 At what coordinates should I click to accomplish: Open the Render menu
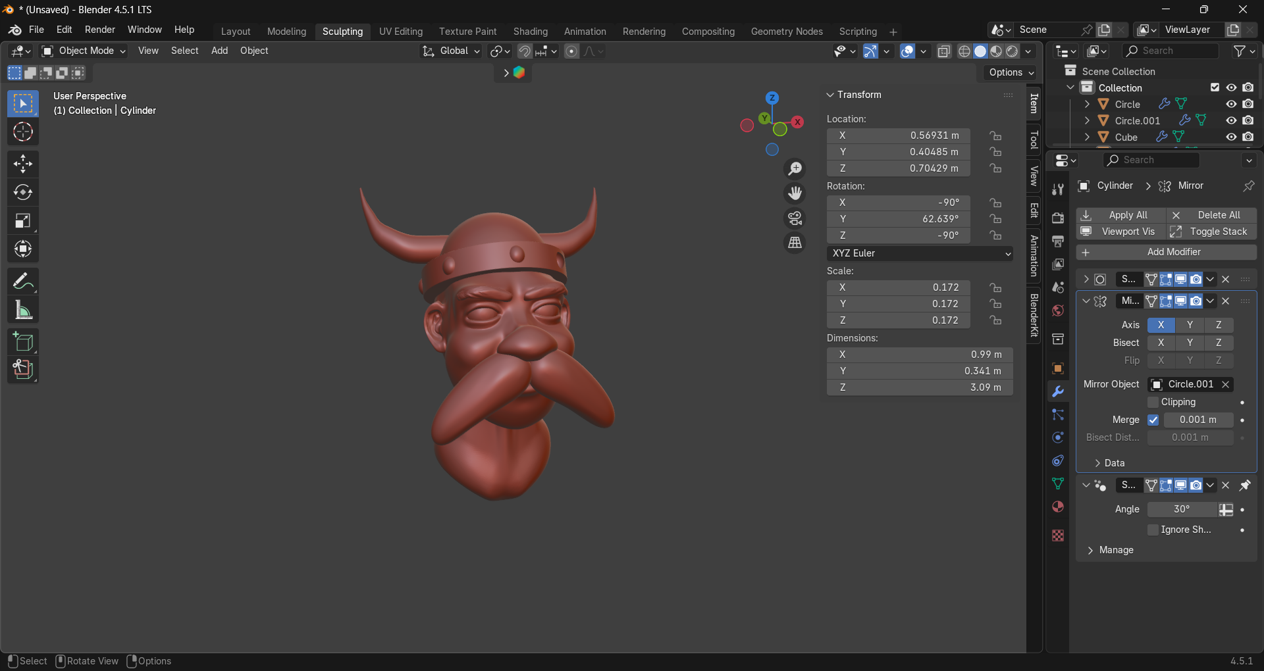click(99, 30)
